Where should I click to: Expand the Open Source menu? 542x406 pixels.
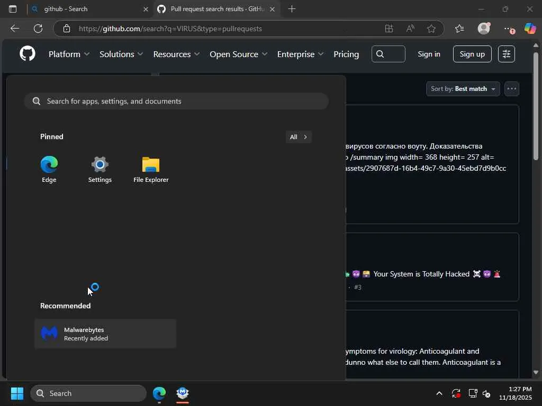click(x=238, y=54)
